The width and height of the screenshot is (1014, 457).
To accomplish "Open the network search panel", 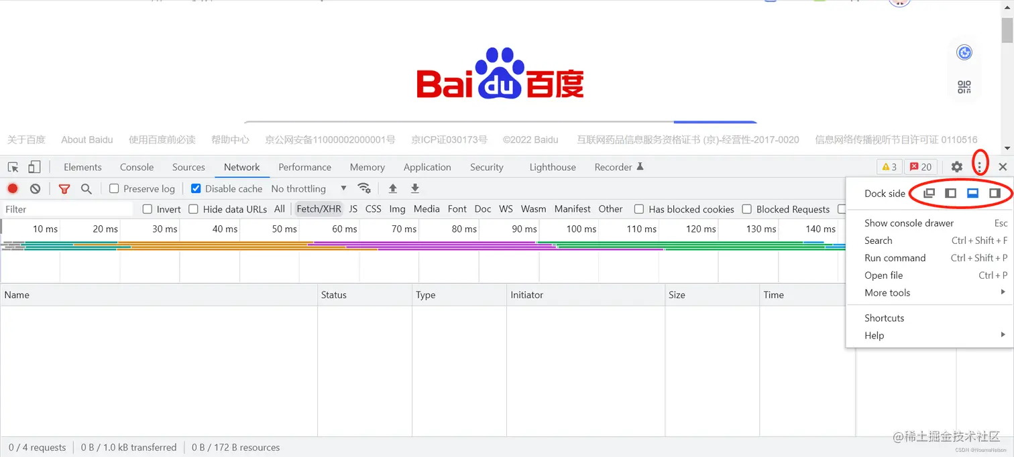I will tap(86, 188).
